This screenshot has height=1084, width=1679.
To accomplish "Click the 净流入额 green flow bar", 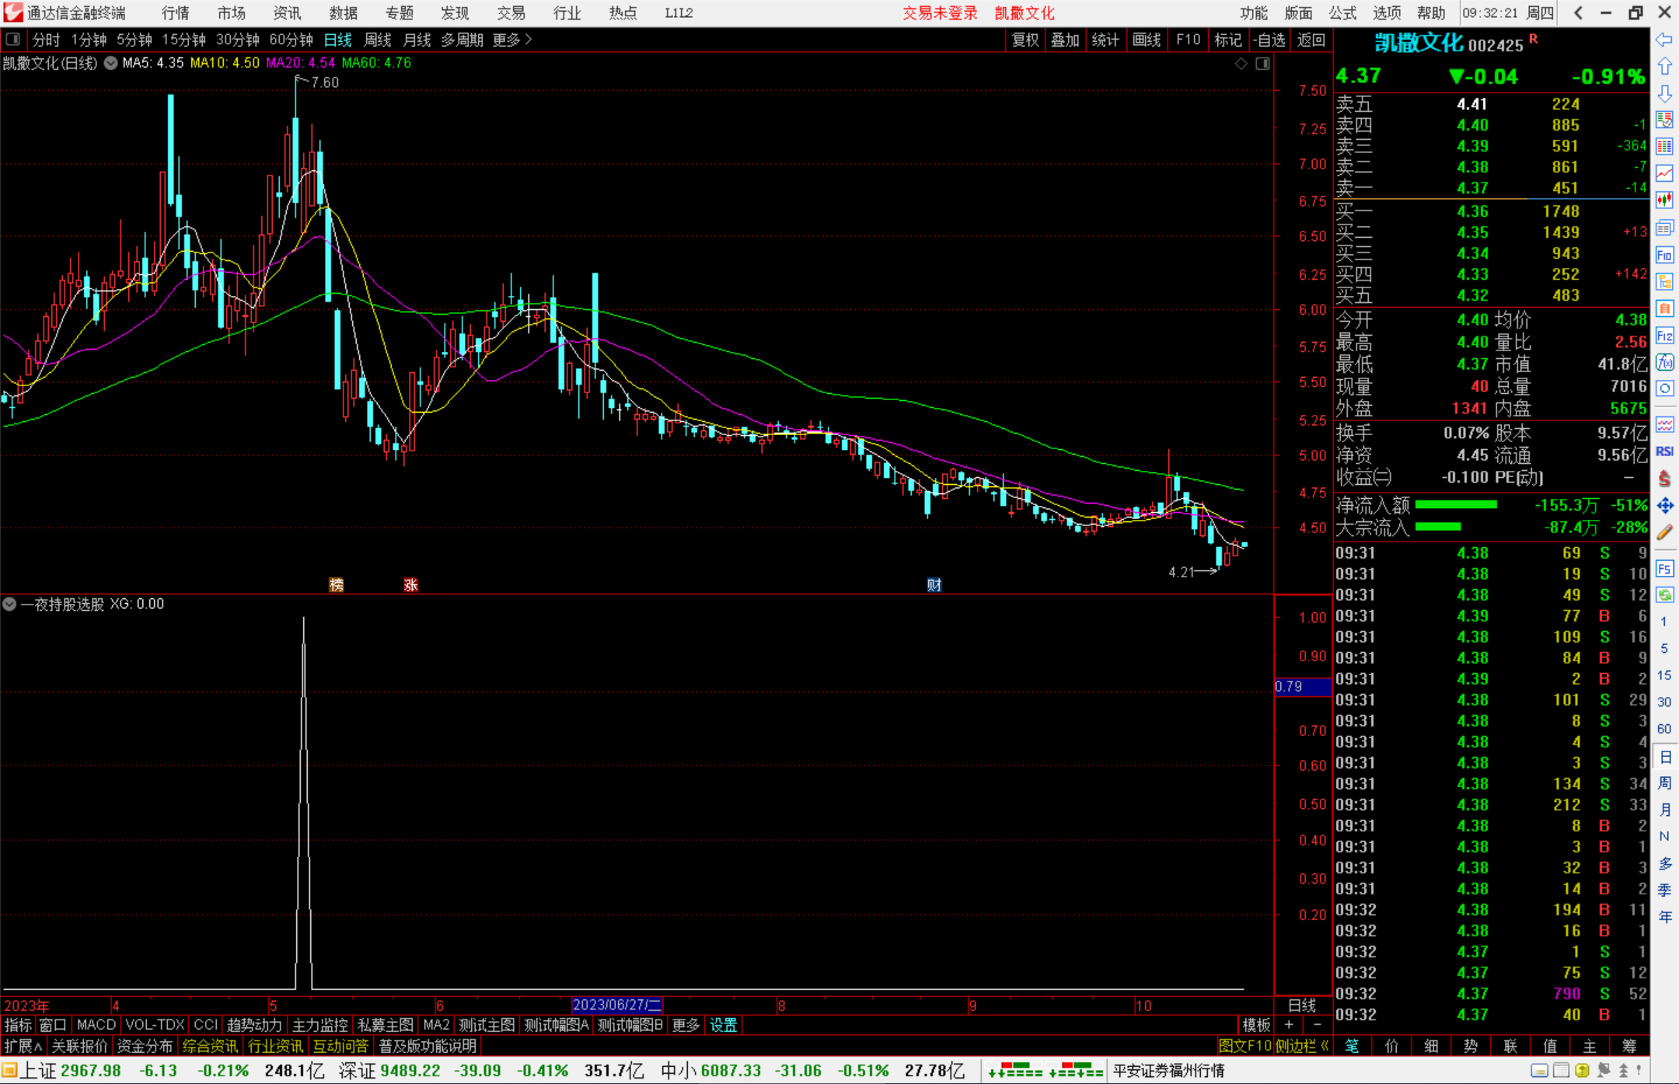I will click(x=1457, y=505).
